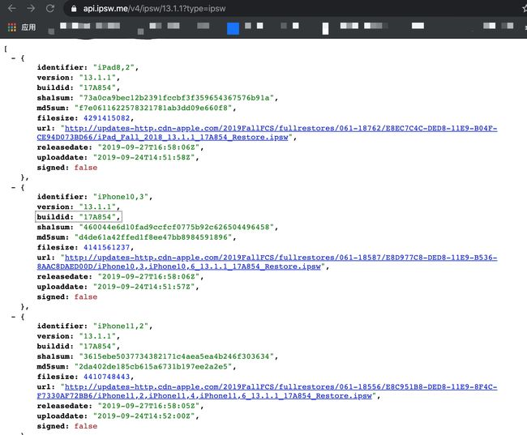The image size is (527, 435).
Task: Click uploaddate "2019-09-24T14:52:00Z"
Action: (x=144, y=416)
